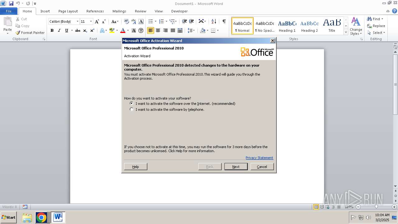Viewport: 398px width, 224px height.
Task: Switch to Print Layout view in status bar
Action: [x=316, y=207]
